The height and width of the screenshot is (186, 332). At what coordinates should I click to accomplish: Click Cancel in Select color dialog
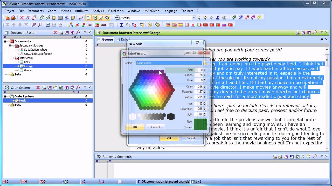coord(155,127)
